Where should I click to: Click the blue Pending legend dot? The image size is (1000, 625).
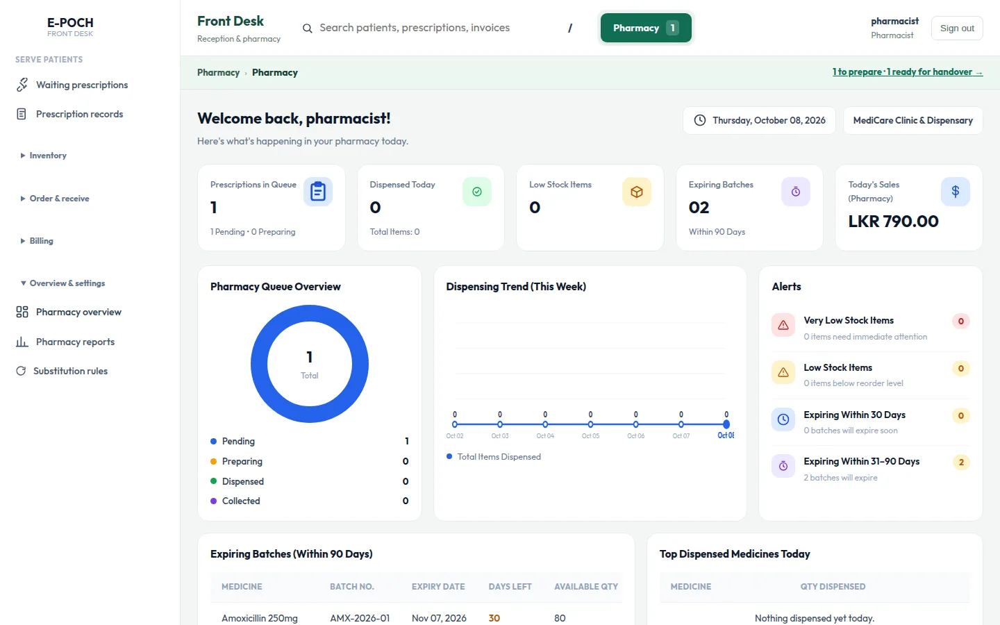(214, 441)
